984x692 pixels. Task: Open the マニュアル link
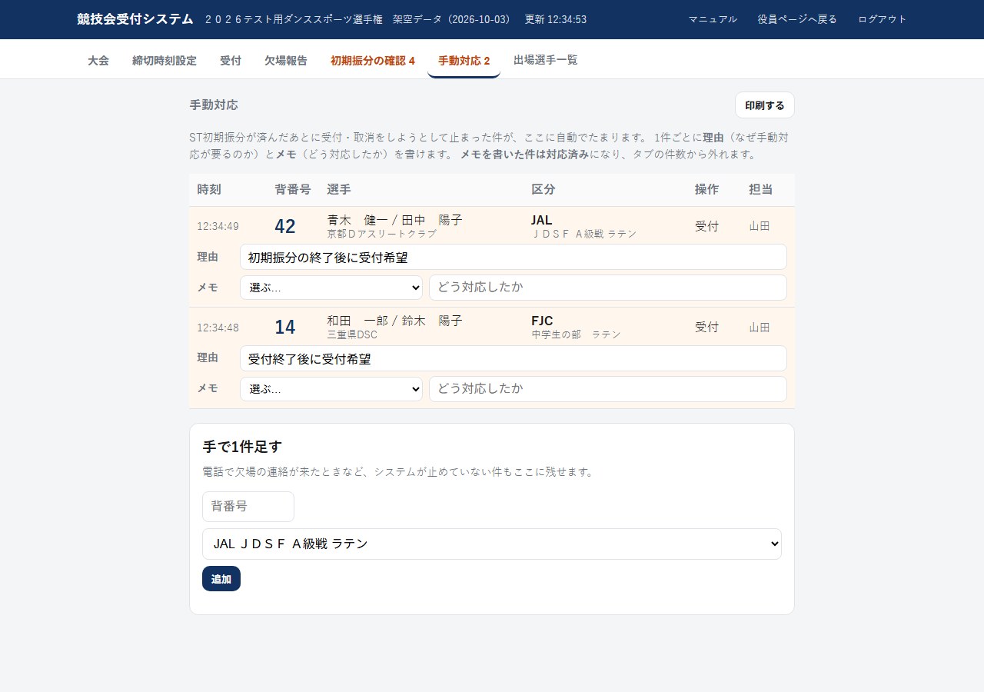pos(713,19)
